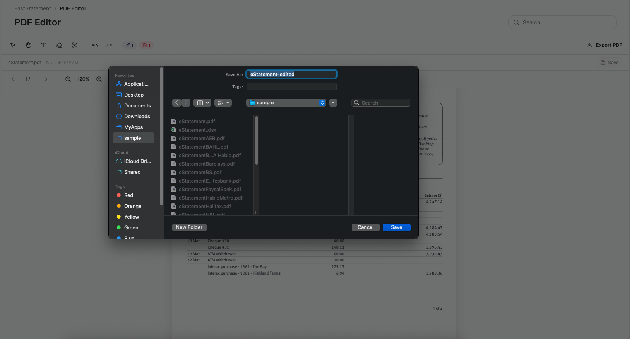
Task: Edit the Save As filename field
Action: pos(291,74)
